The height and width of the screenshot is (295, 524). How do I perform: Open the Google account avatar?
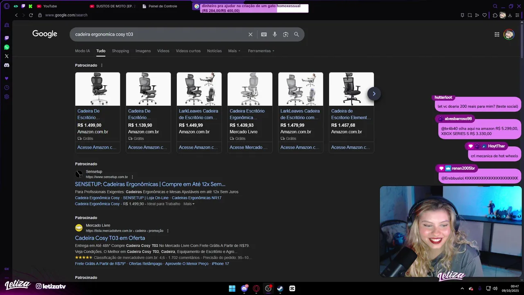click(x=509, y=34)
